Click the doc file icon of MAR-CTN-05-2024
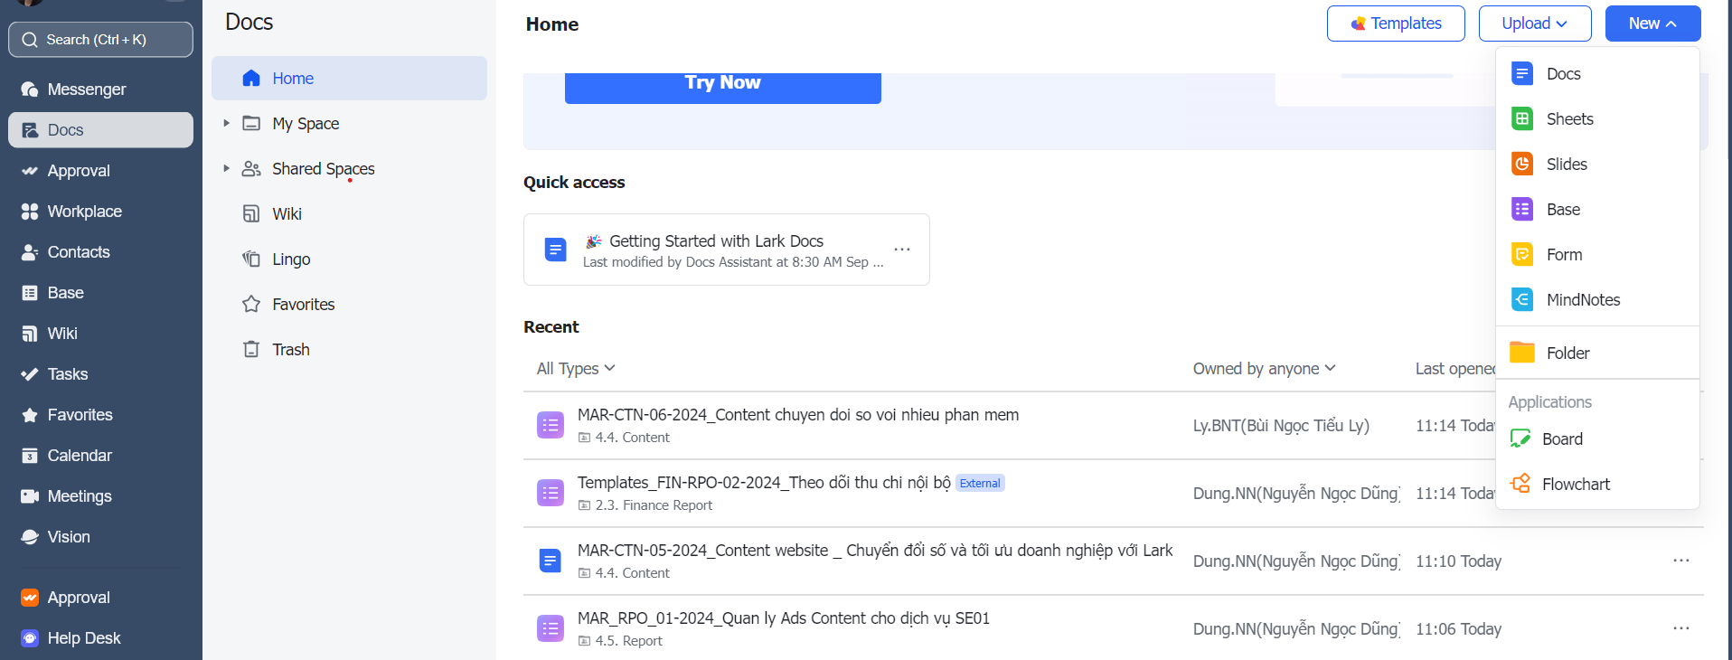This screenshot has height=660, width=1732. pyautogui.click(x=551, y=561)
